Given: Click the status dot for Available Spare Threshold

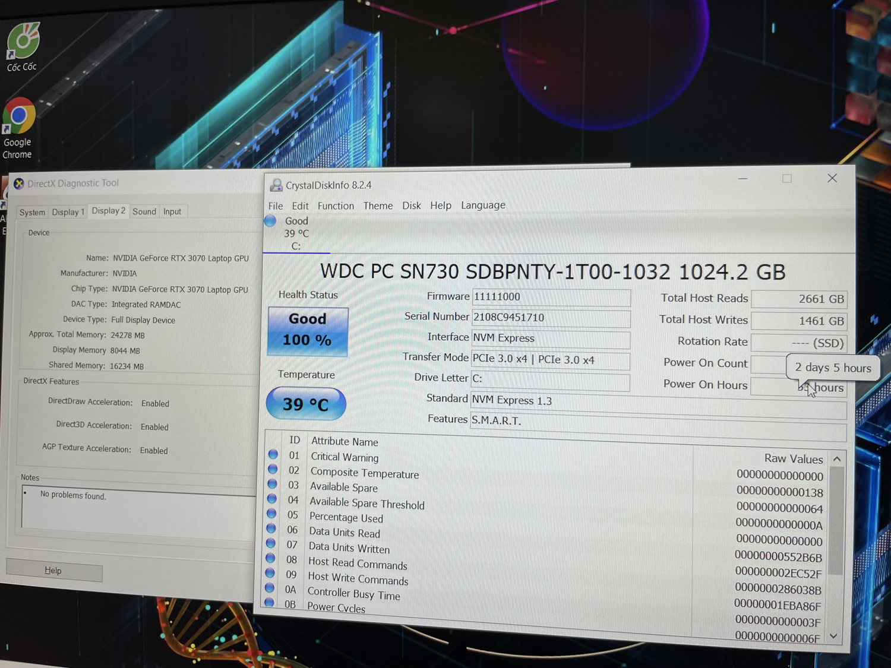Looking at the screenshot, I should pos(272,499).
